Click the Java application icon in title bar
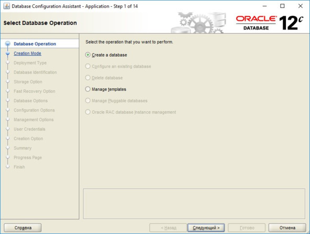This screenshot has height=234, width=310. pyautogui.click(x=6, y=6)
